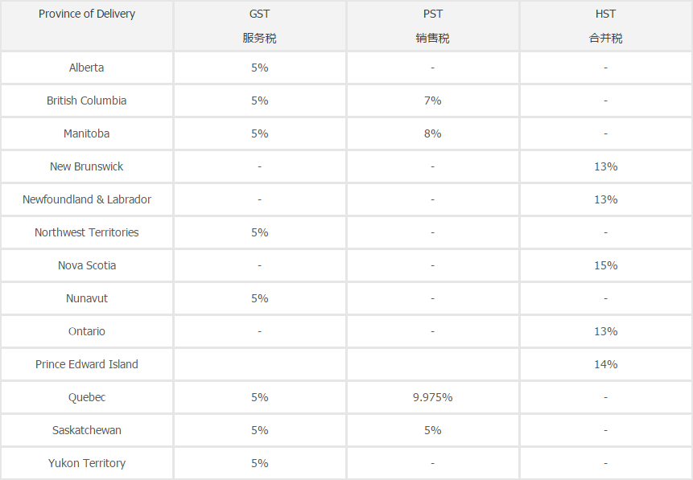
Task: Select the HST column header
Action: 605,26
